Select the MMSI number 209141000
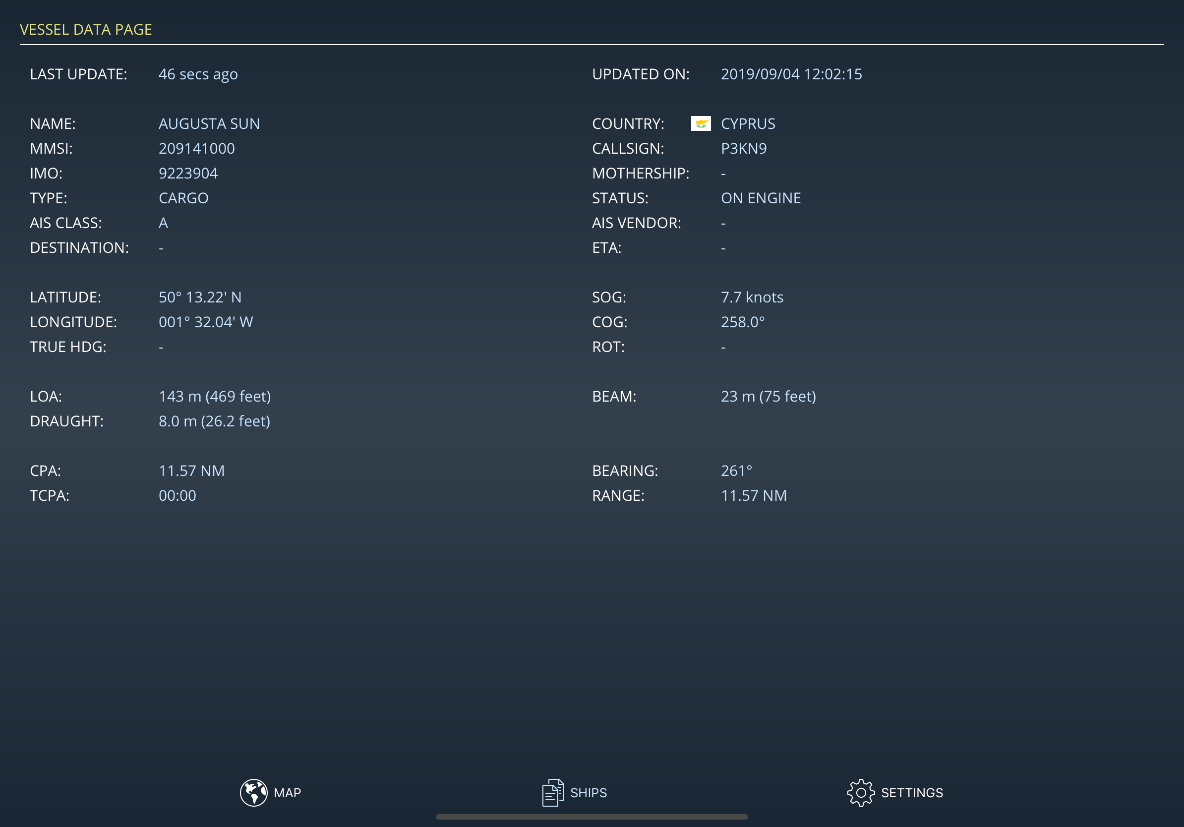 (196, 148)
